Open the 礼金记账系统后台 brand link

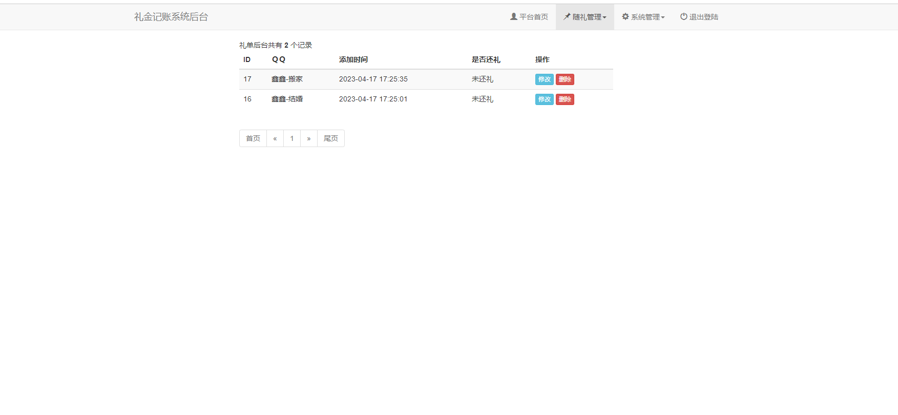(171, 17)
